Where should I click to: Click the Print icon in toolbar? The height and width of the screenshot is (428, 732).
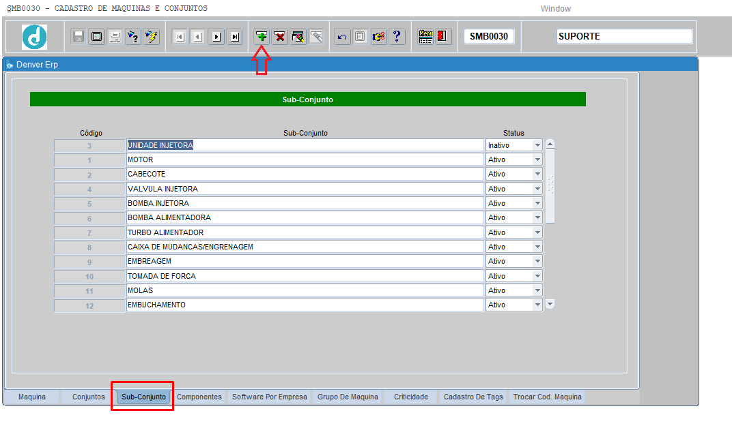[x=115, y=36]
